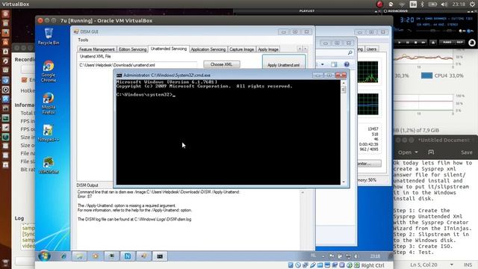Image resolution: width=478 pixels, height=269 pixels.
Task: Switch to the Application Servicing tab
Action: pos(208,49)
